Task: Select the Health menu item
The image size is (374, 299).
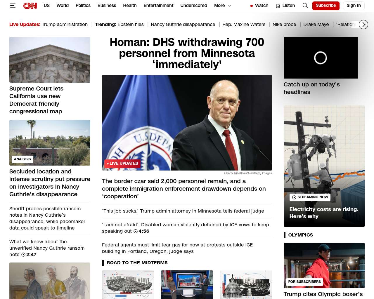Action: click(x=130, y=6)
